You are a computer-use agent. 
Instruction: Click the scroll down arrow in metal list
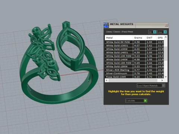[166, 77]
